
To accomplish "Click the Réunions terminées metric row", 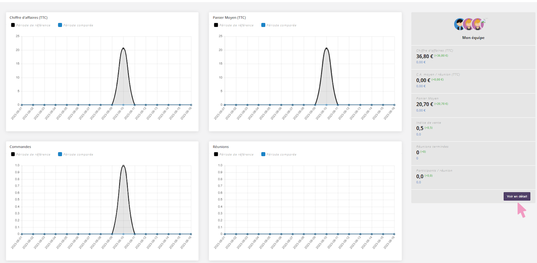I will point(472,152).
